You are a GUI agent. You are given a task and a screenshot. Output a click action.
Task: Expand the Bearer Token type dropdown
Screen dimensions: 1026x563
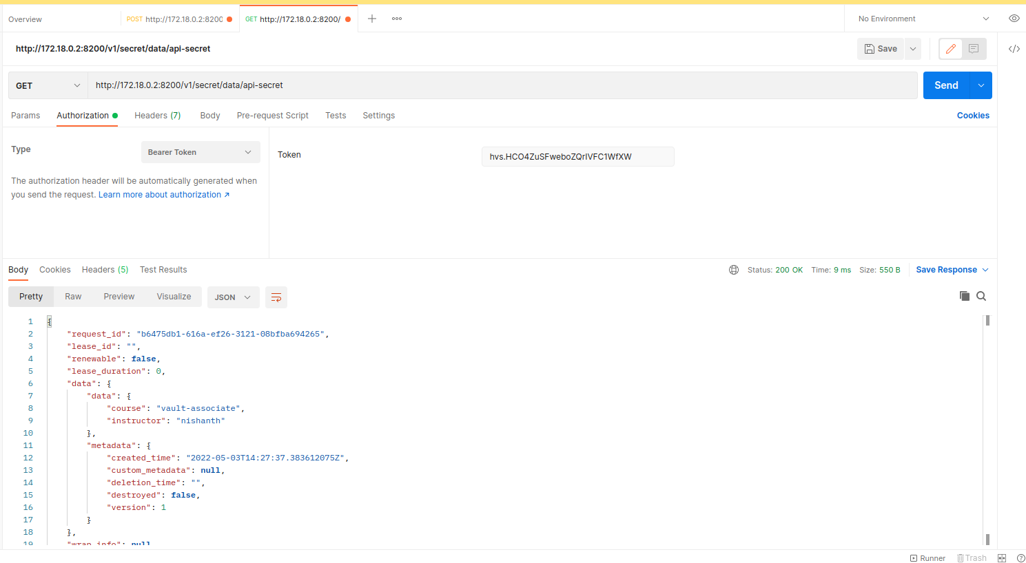201,152
